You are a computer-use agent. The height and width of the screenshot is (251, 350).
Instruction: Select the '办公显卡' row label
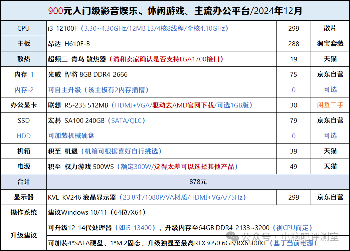coord(23,105)
